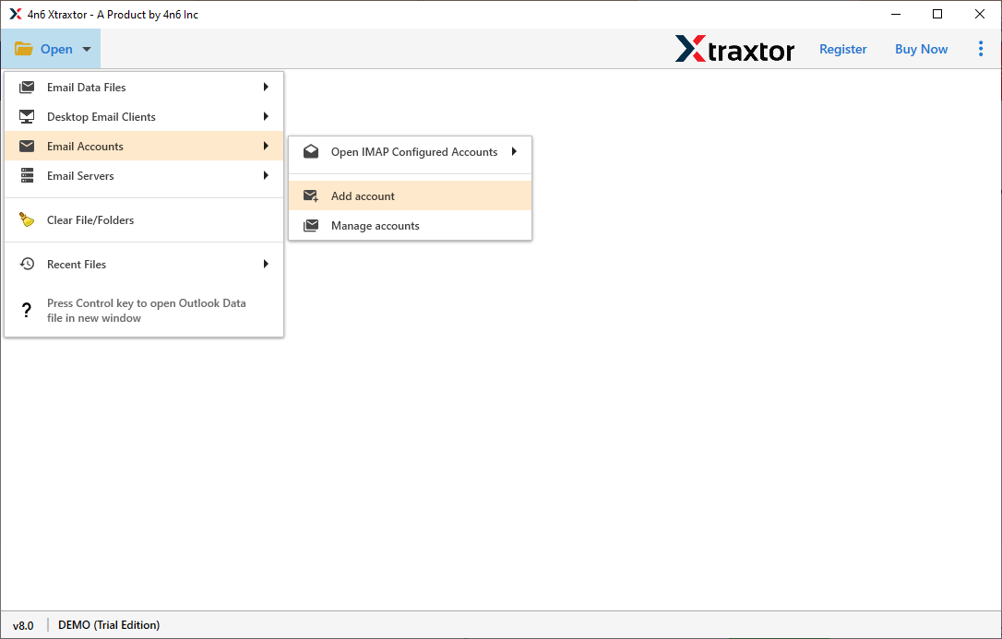Image resolution: width=1002 pixels, height=639 pixels.
Task: Select Add account from the submenu
Action: coord(363,195)
